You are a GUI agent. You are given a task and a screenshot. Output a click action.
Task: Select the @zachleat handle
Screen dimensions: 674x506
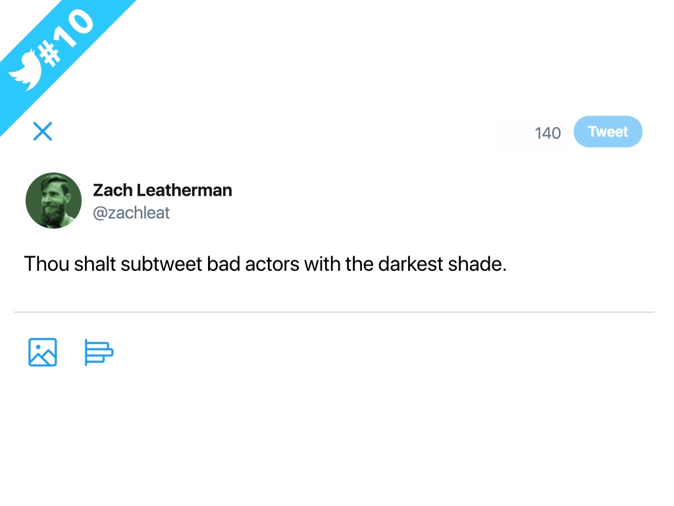131,213
